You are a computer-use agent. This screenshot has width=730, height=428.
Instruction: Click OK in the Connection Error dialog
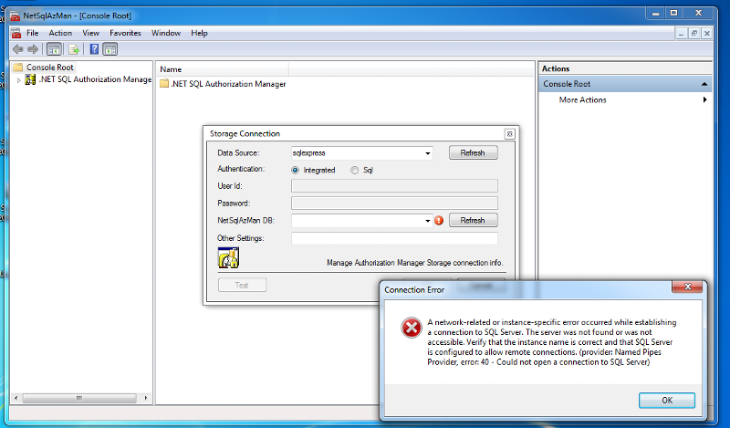coord(667,400)
